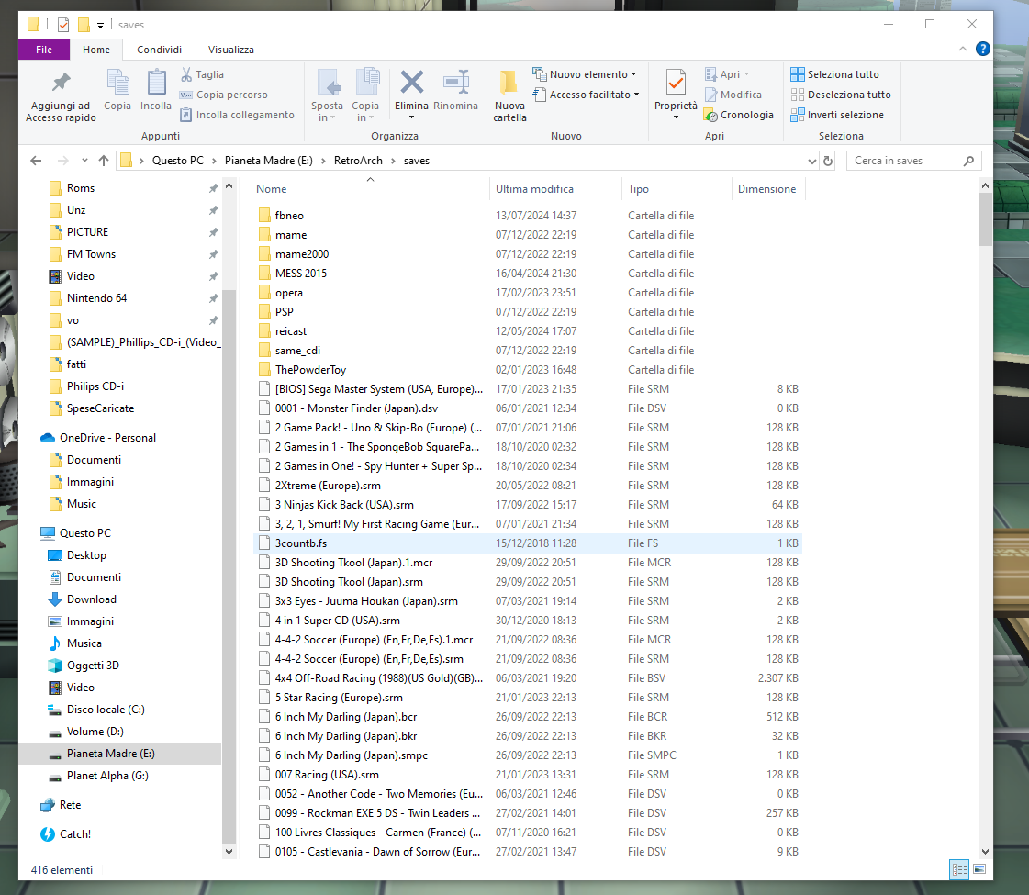Switch to the Home ribbon tab

[x=96, y=50]
